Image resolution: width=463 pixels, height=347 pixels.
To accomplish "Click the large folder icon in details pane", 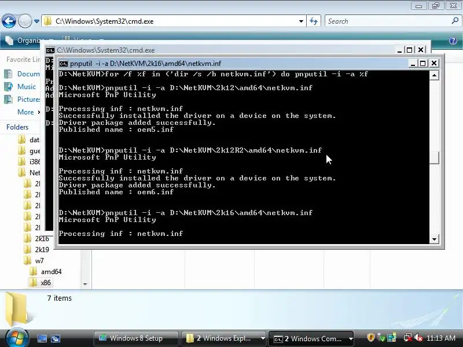I will coord(18,309).
